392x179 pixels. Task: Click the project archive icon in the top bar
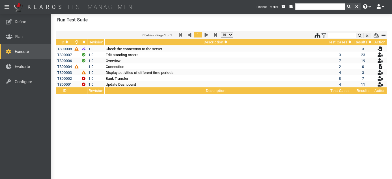pos(283,6)
